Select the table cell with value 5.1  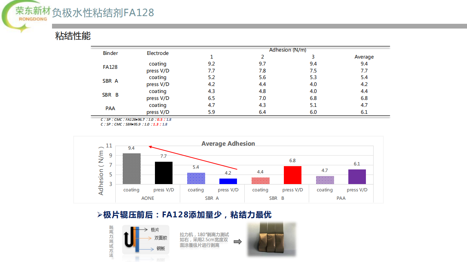coord(313,105)
